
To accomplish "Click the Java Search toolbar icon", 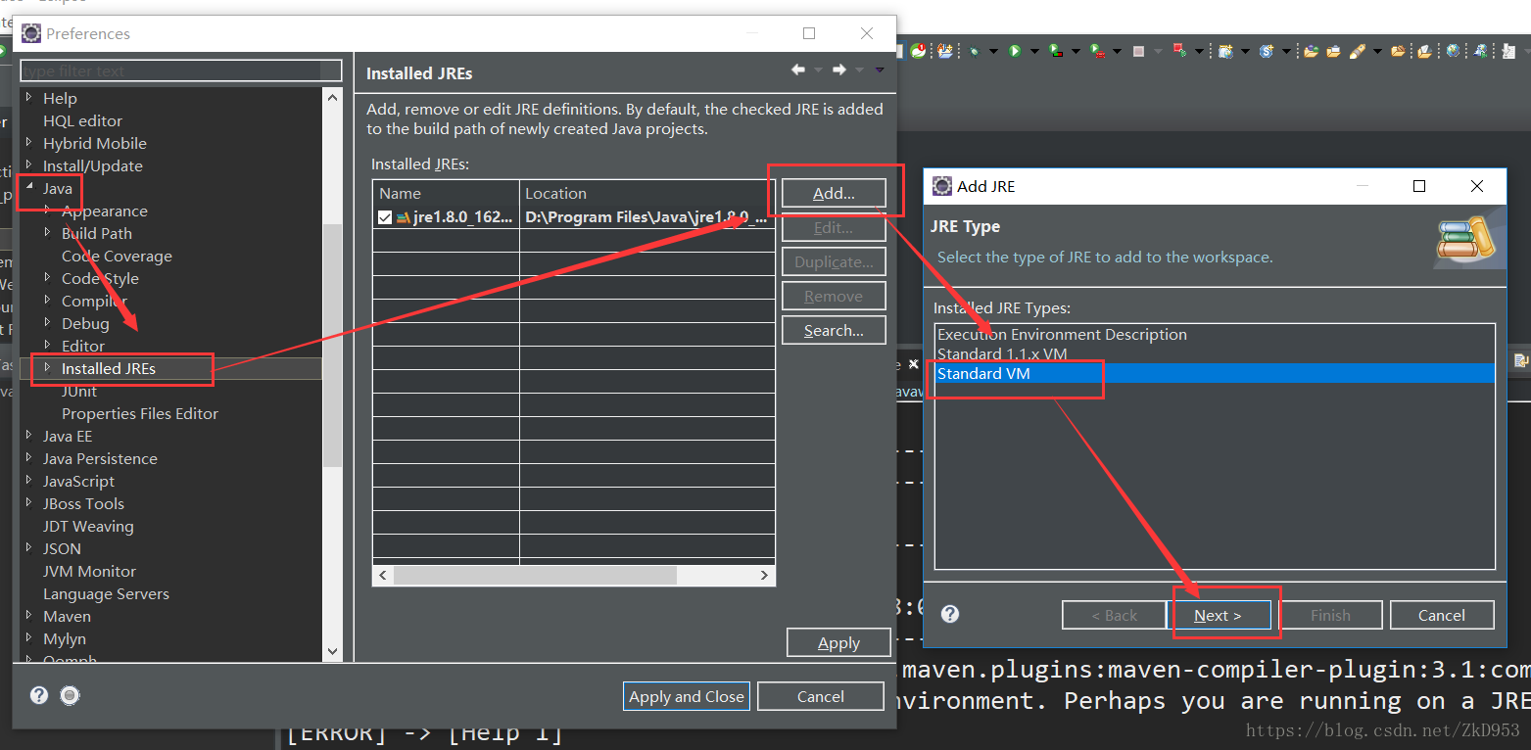I will 1480,51.
